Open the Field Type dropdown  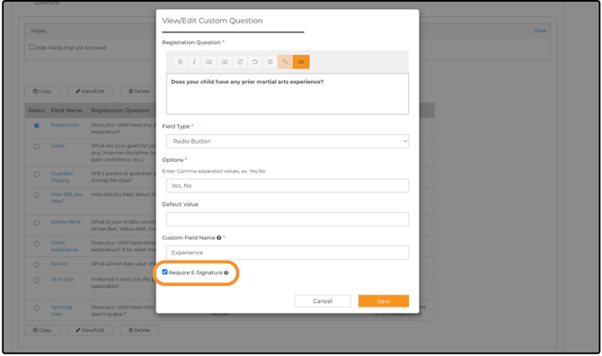click(288, 141)
